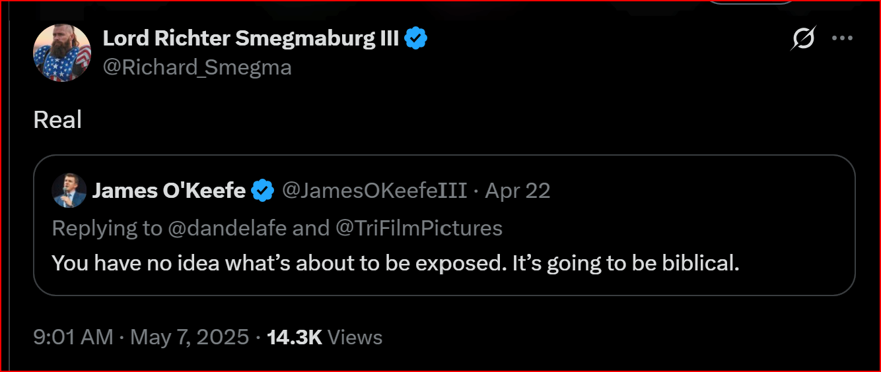Open the three-dot more options menu
The width and height of the screenshot is (881, 372).
[x=842, y=39]
